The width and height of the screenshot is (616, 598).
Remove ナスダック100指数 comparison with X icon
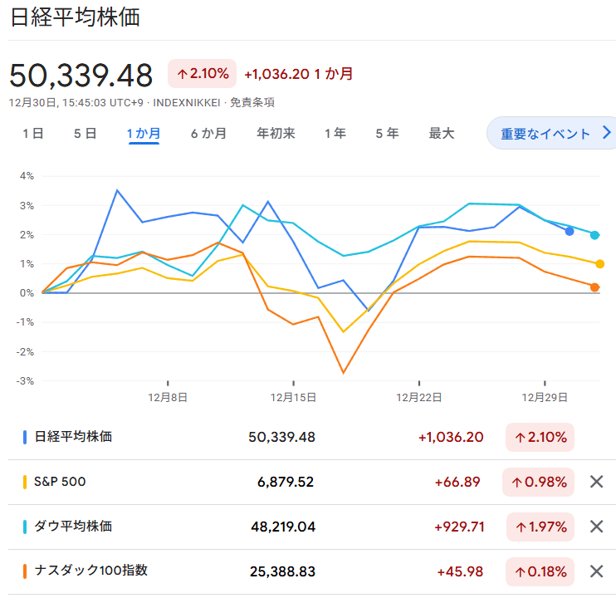pos(596,571)
